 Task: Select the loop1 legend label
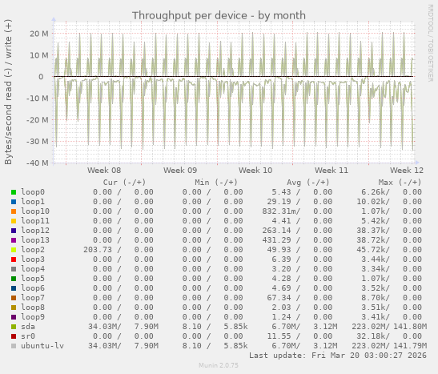point(33,202)
